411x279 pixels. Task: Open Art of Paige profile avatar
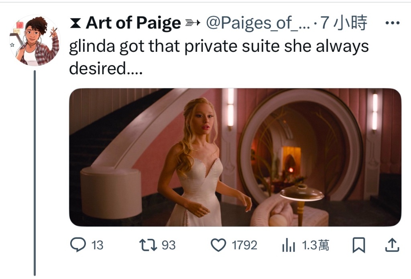pos(35,40)
